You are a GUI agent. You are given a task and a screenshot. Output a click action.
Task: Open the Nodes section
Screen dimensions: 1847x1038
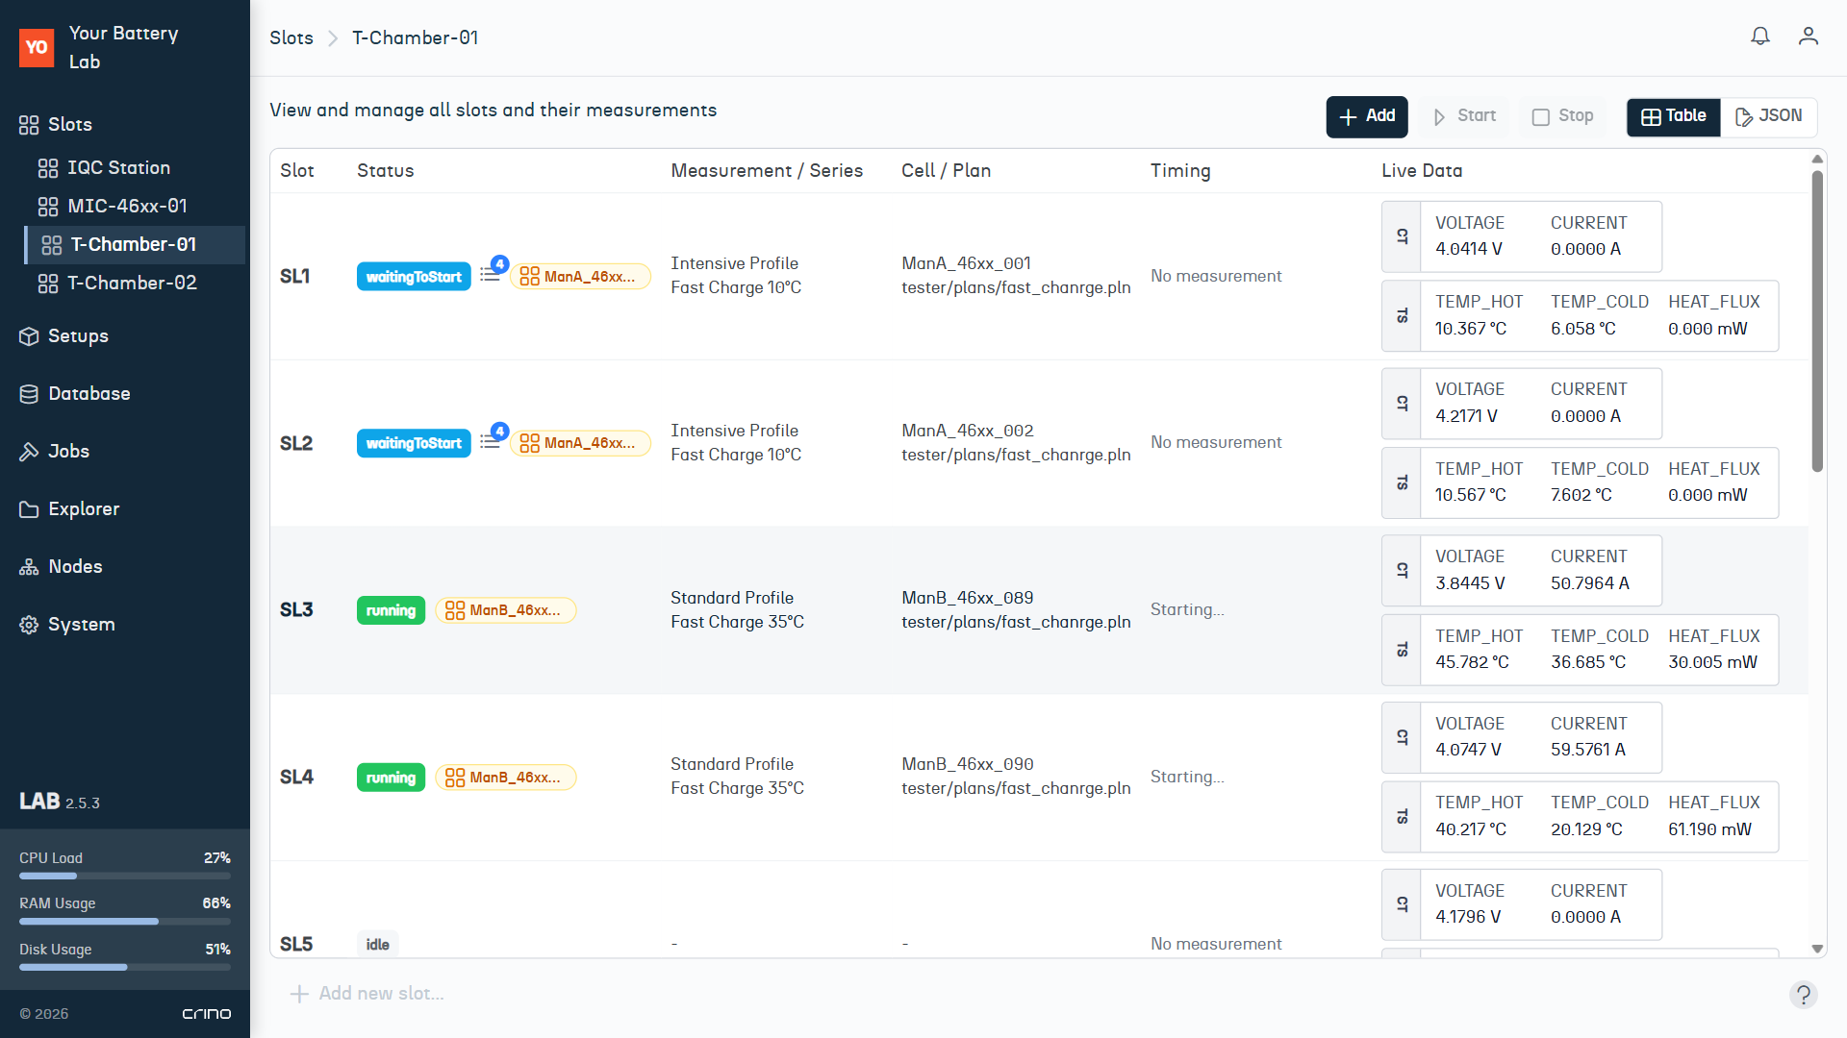pos(74,566)
